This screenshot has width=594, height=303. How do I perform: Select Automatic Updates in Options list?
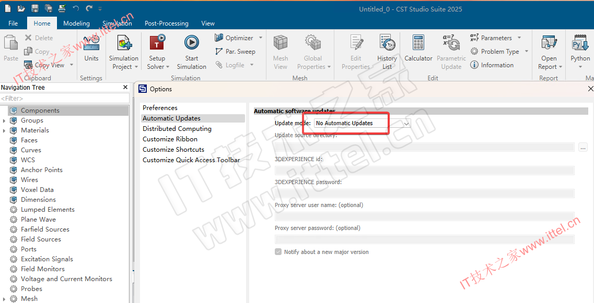[x=193, y=118]
